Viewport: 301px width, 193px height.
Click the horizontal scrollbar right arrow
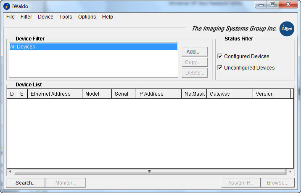pos(290,172)
